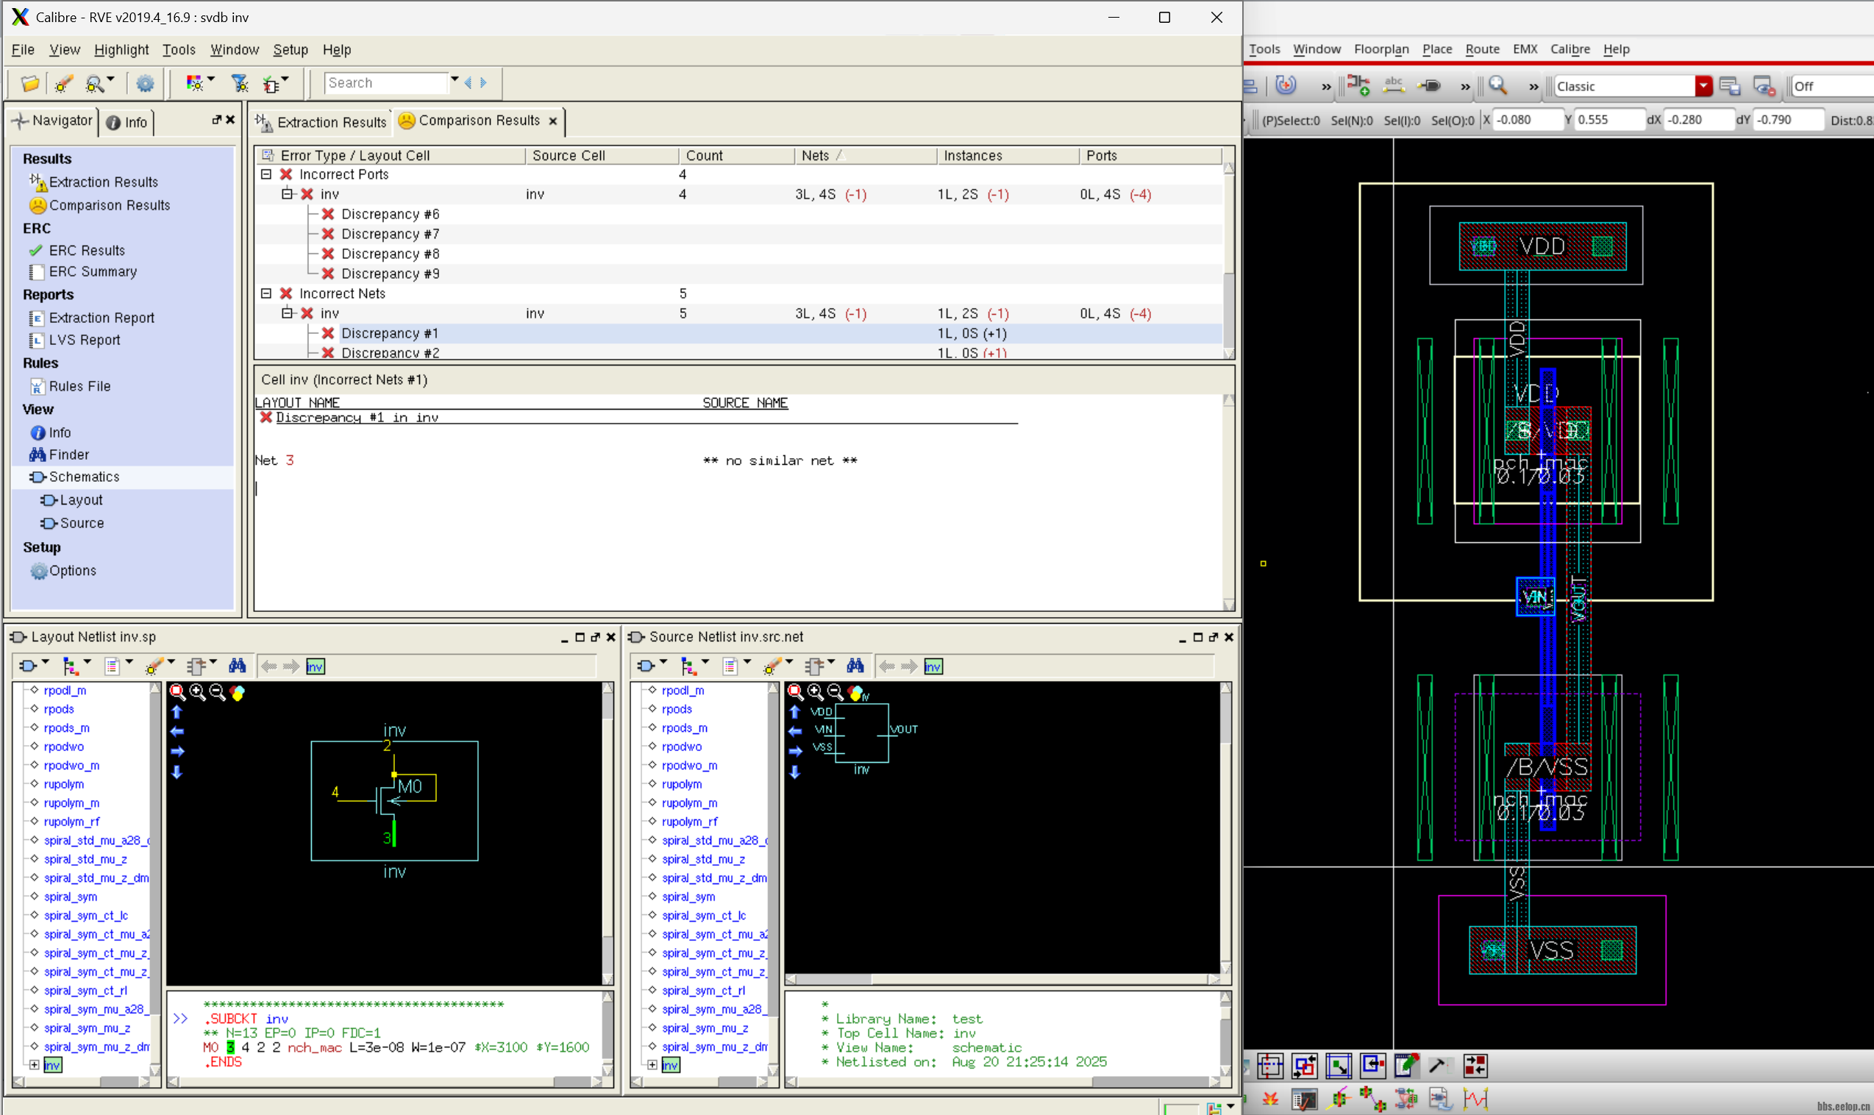Expand inv node in Source Netlist tree
The image size is (1874, 1115).
point(652,1065)
